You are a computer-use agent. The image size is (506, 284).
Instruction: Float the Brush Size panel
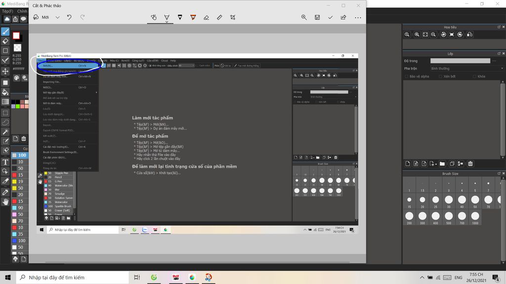(499, 173)
